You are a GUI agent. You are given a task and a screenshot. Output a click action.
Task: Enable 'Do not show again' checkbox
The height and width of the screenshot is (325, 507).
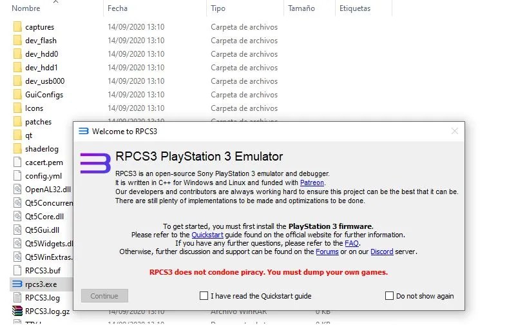tap(389, 296)
